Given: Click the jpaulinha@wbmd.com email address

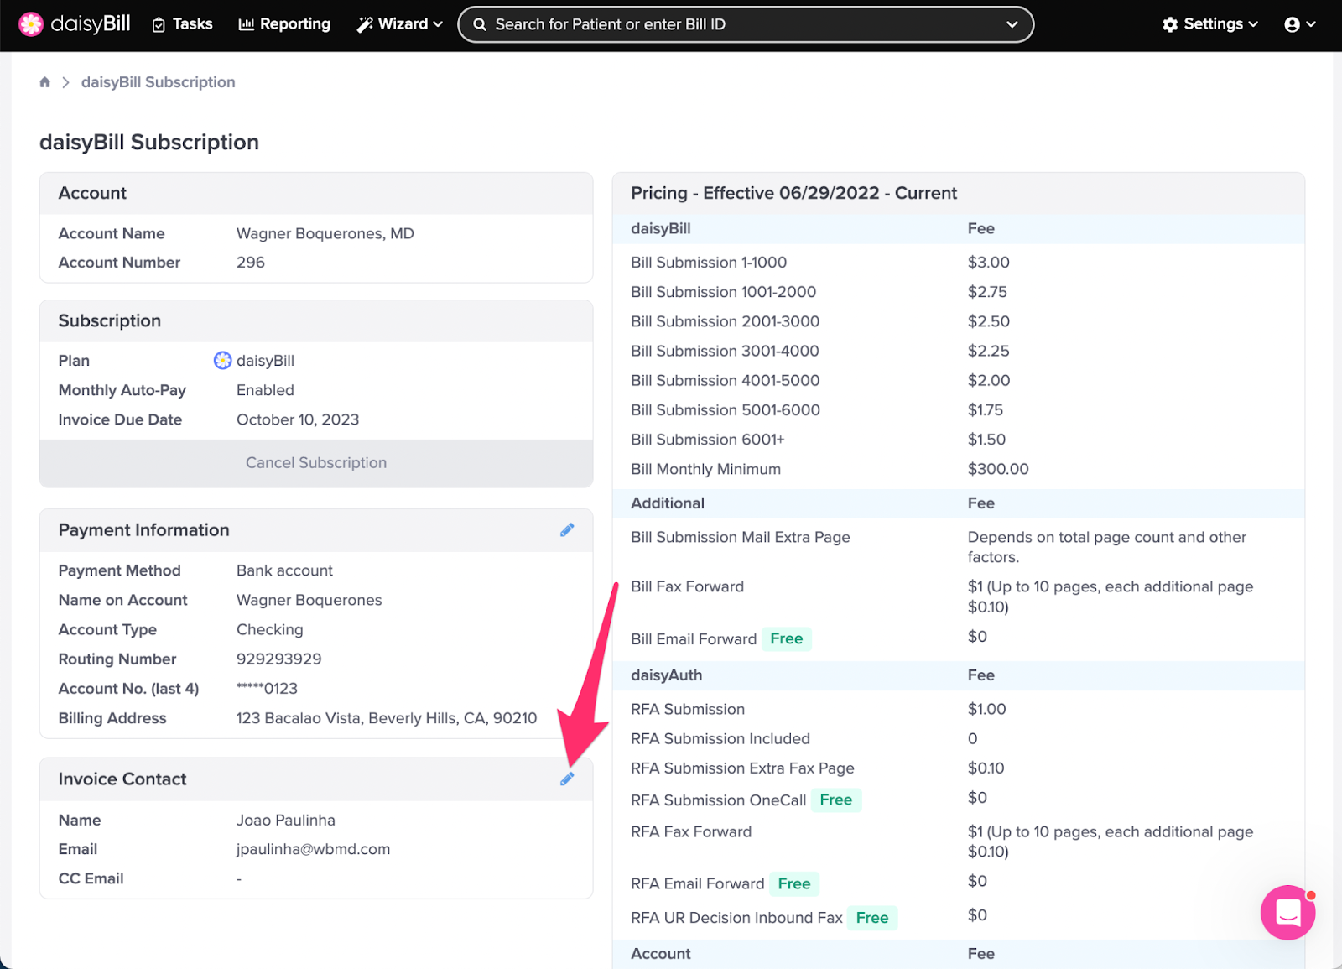Looking at the screenshot, I should 313,849.
